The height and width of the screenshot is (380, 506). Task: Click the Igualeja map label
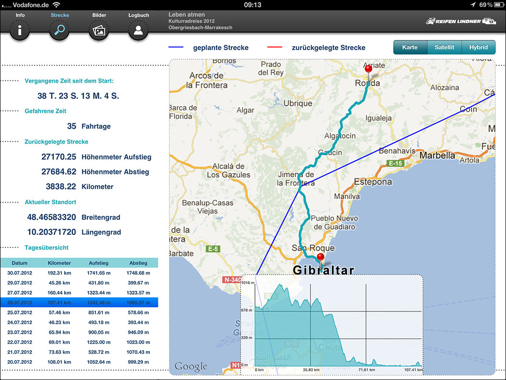click(378, 118)
